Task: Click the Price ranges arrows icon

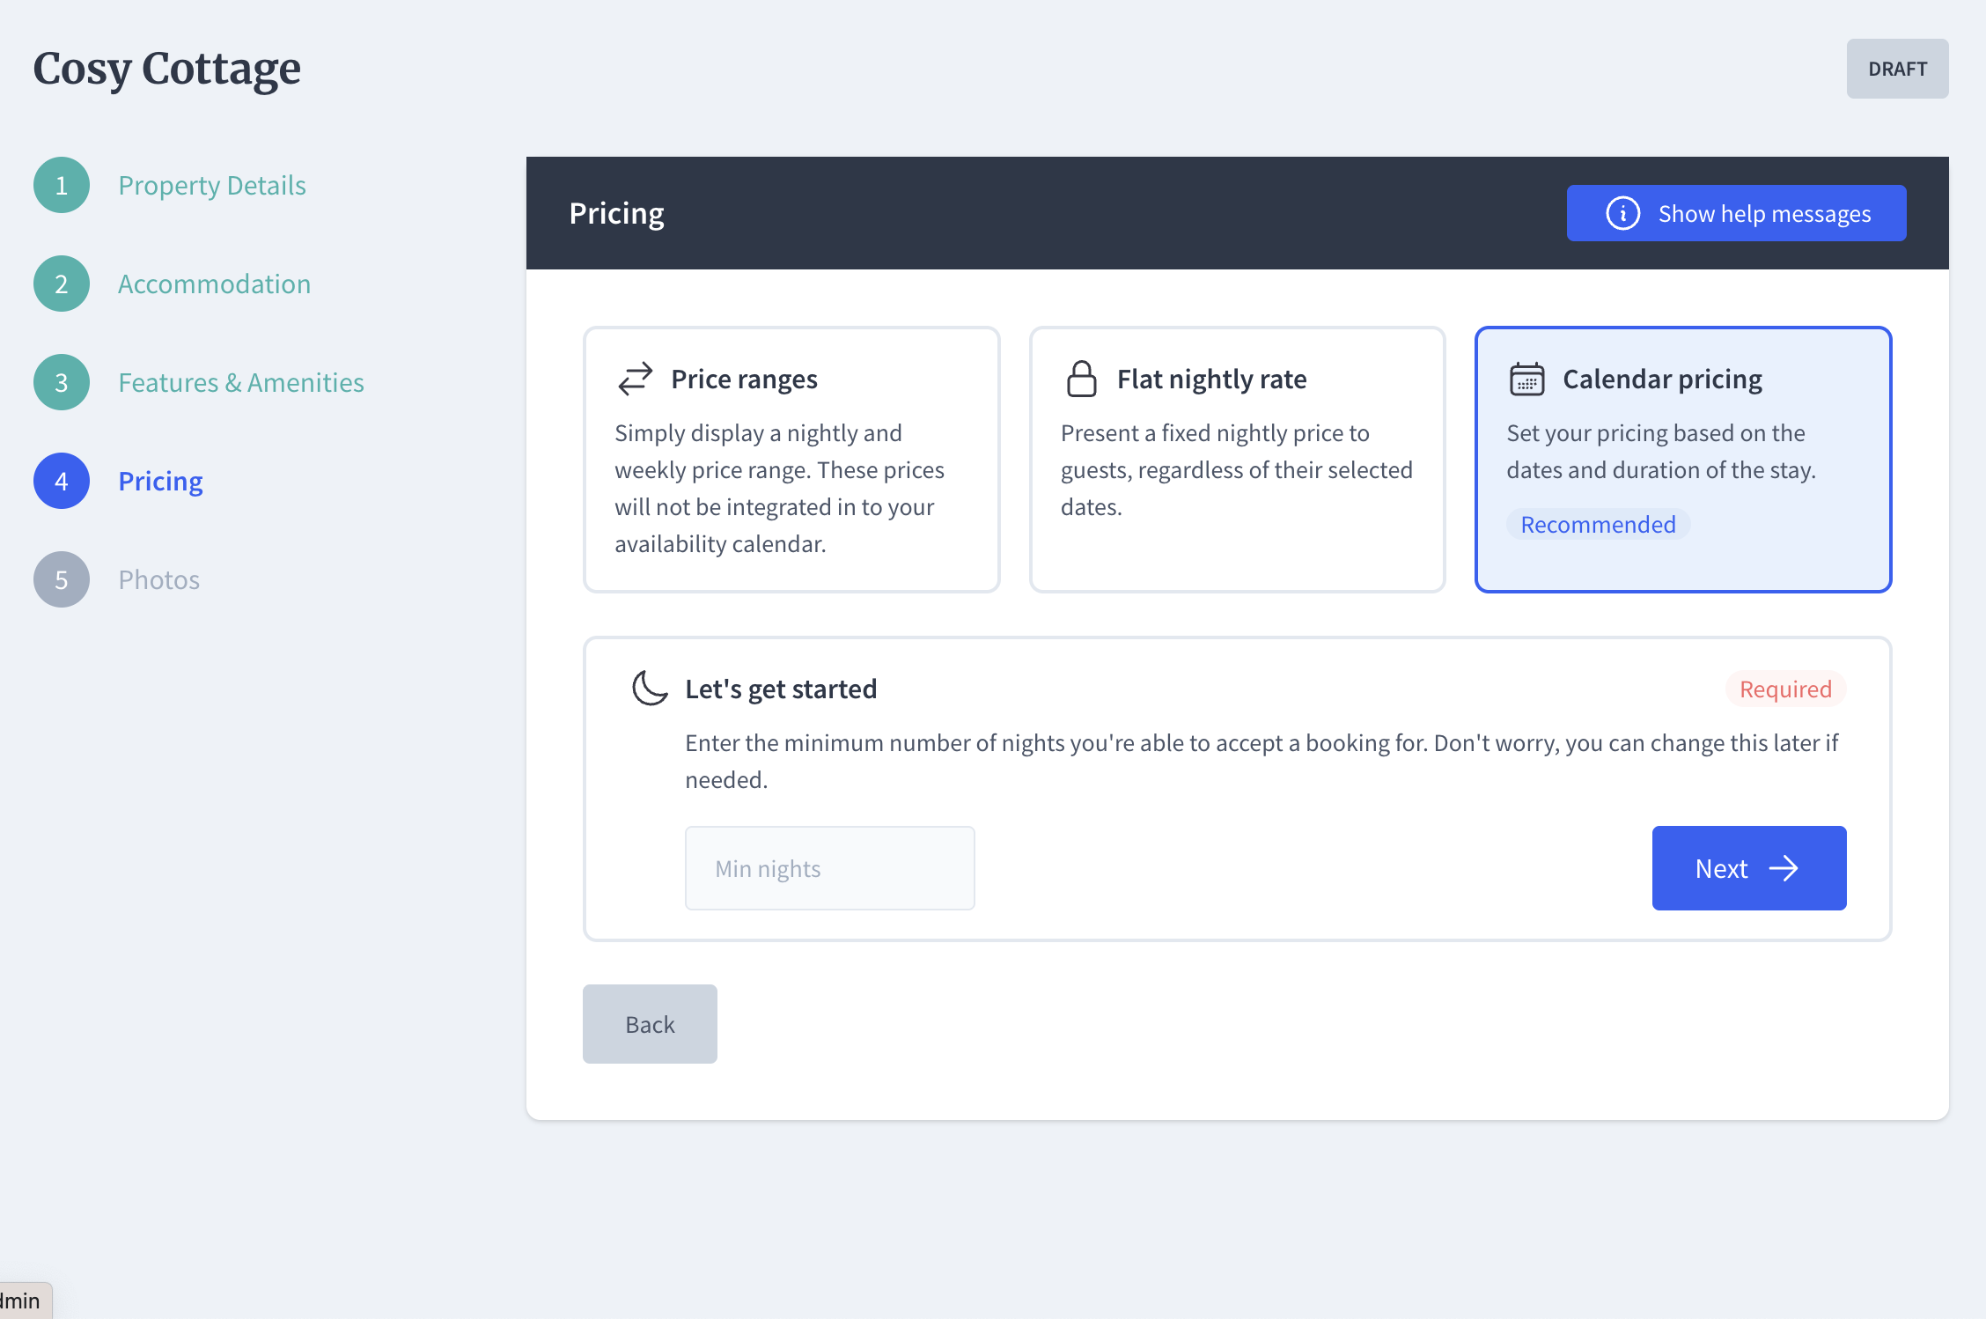Action: 635,379
